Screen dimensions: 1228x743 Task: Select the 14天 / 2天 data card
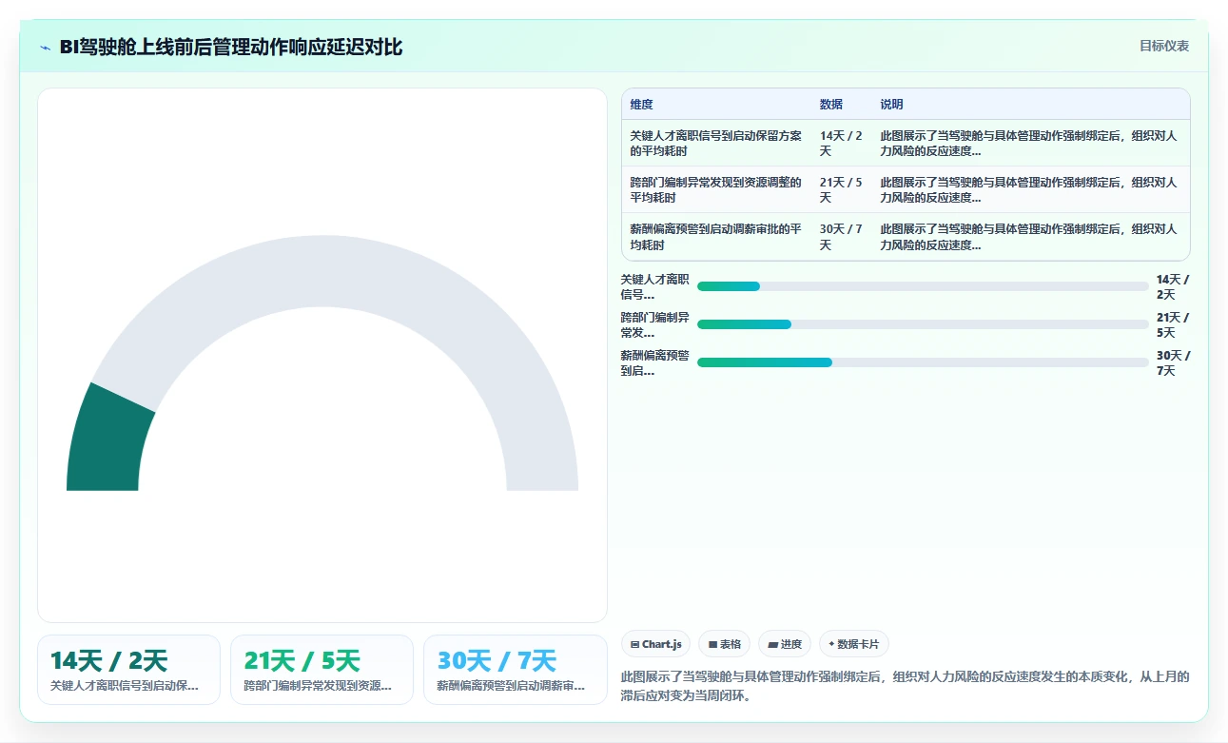[128, 670]
